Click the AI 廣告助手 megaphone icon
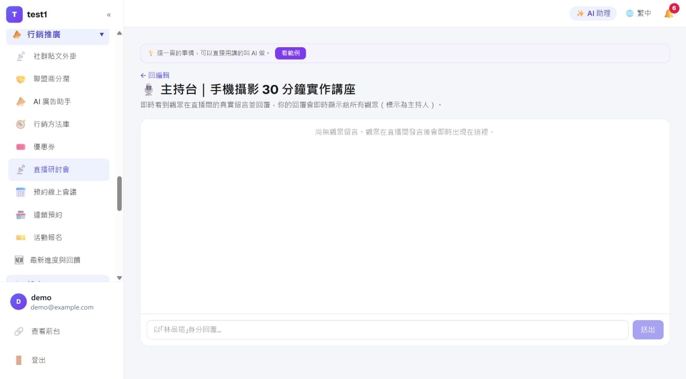686x379 pixels. (21, 102)
